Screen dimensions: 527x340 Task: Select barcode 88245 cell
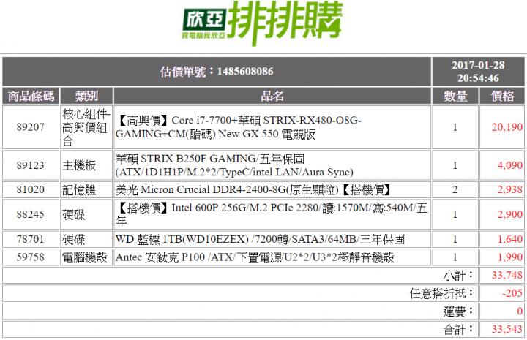(31, 214)
